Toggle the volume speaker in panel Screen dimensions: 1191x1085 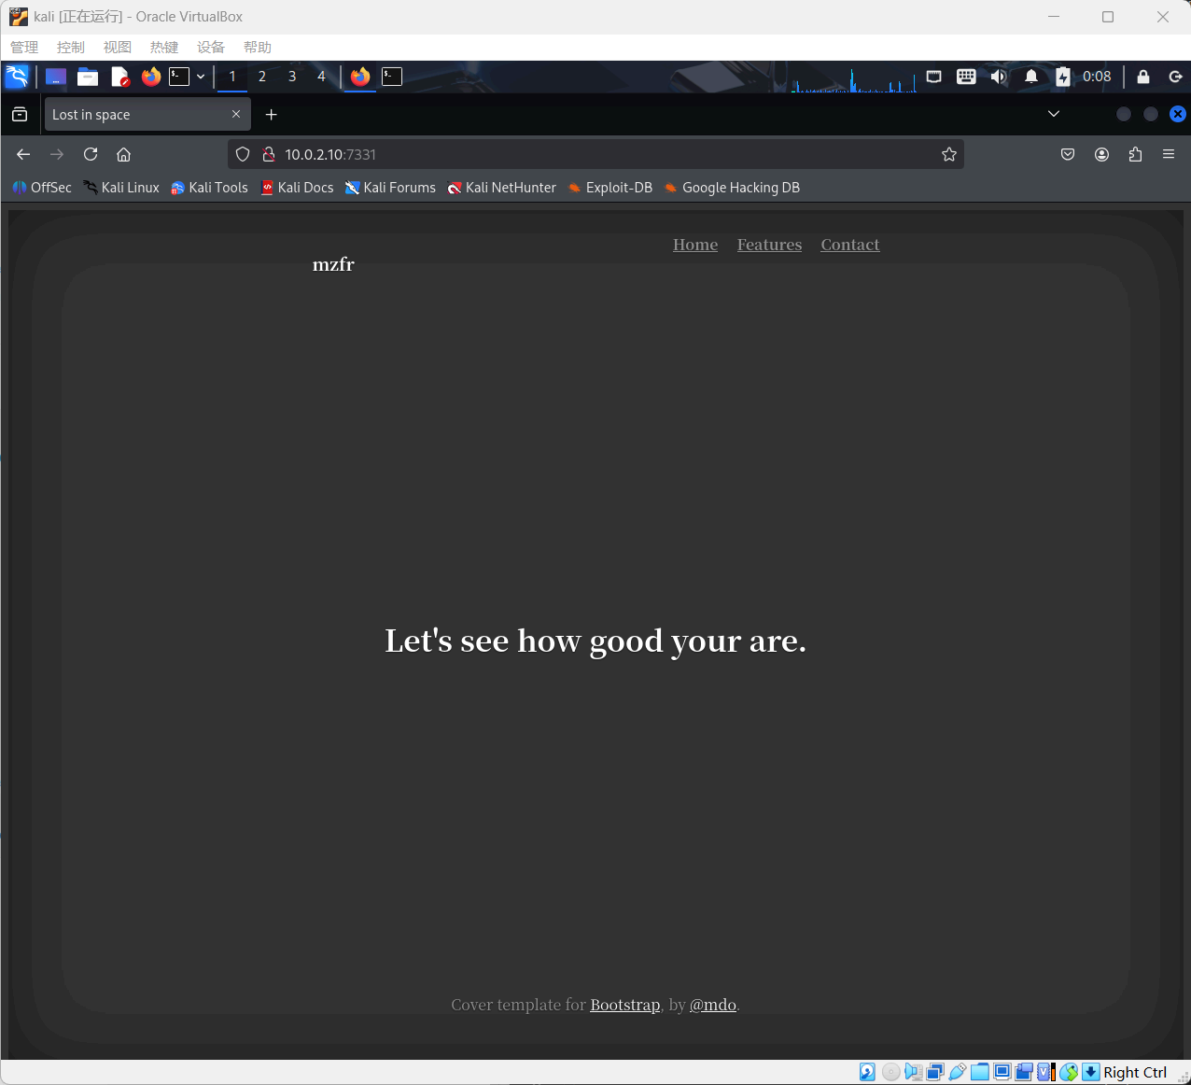[x=999, y=77]
